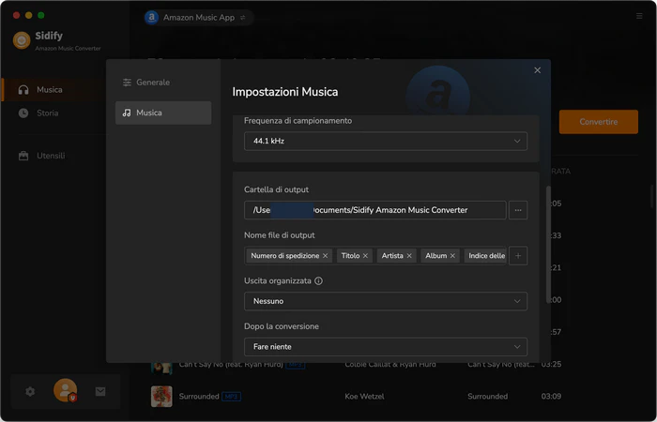657x422 pixels.
Task: Click the macOS red close window button
Action: pyautogui.click(x=16, y=16)
